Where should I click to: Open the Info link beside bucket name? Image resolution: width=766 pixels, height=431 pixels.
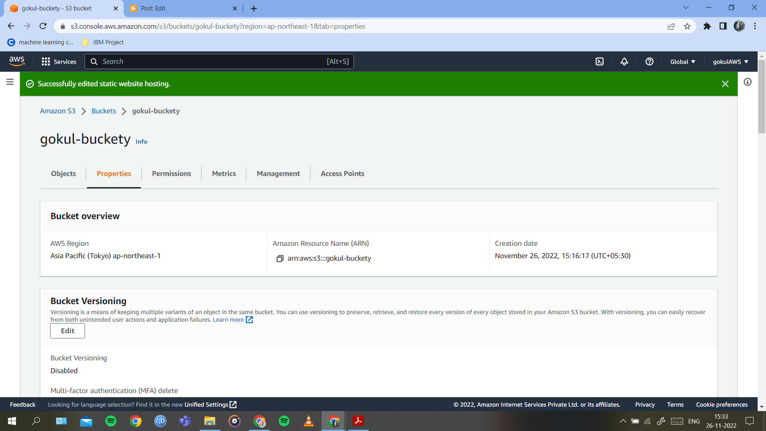click(x=141, y=142)
